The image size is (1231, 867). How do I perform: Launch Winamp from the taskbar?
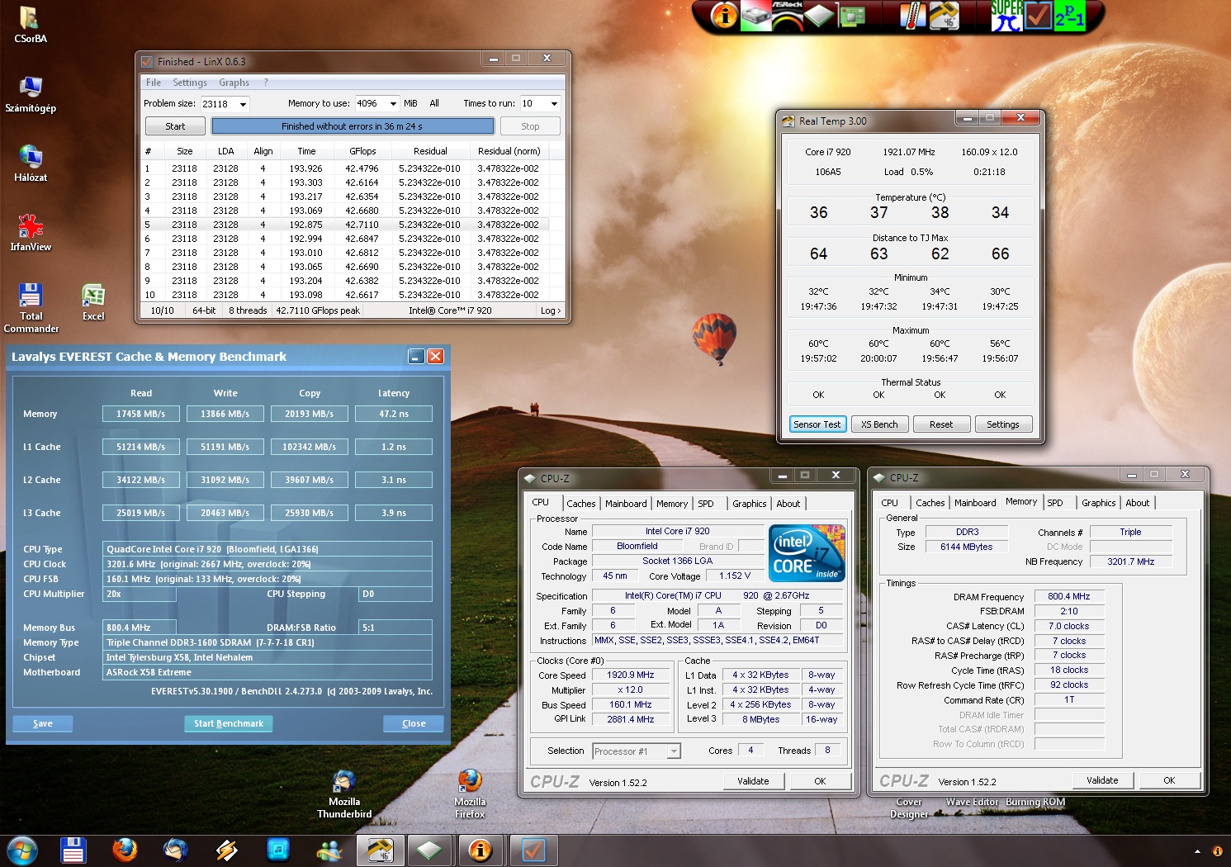click(227, 850)
